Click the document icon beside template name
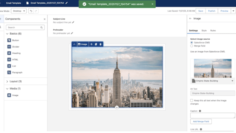Screen dimensions: 236x133 27,3
